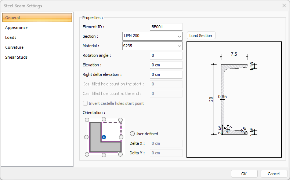The height and width of the screenshot is (180, 290).
Task: Select the top-center orientation anchor point
Action: [104, 119]
